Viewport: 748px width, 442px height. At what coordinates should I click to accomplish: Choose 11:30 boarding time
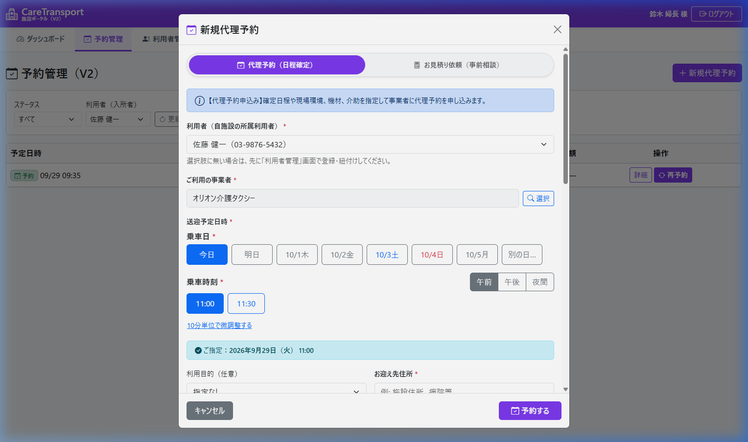click(x=246, y=303)
